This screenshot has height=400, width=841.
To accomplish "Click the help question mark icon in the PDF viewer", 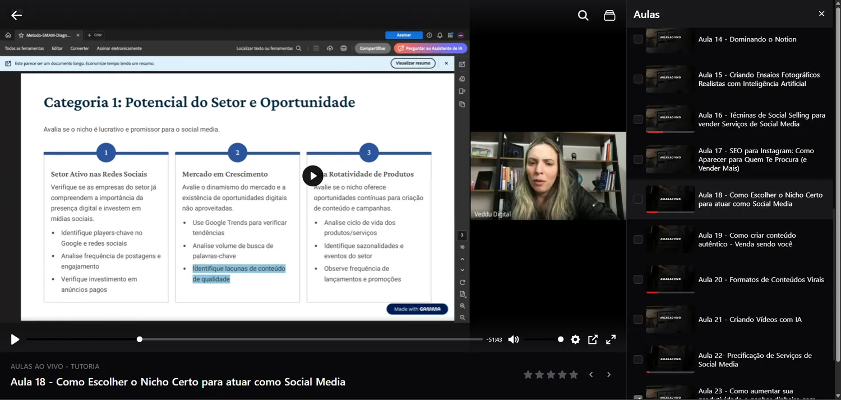I will coord(429,35).
